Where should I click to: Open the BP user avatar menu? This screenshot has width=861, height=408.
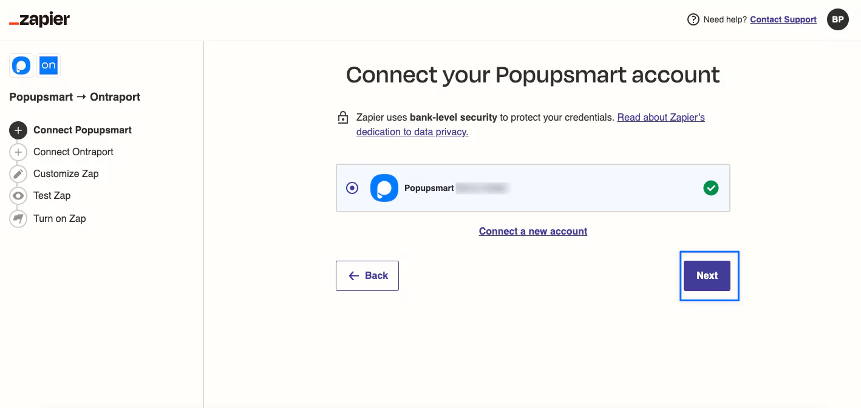838,19
